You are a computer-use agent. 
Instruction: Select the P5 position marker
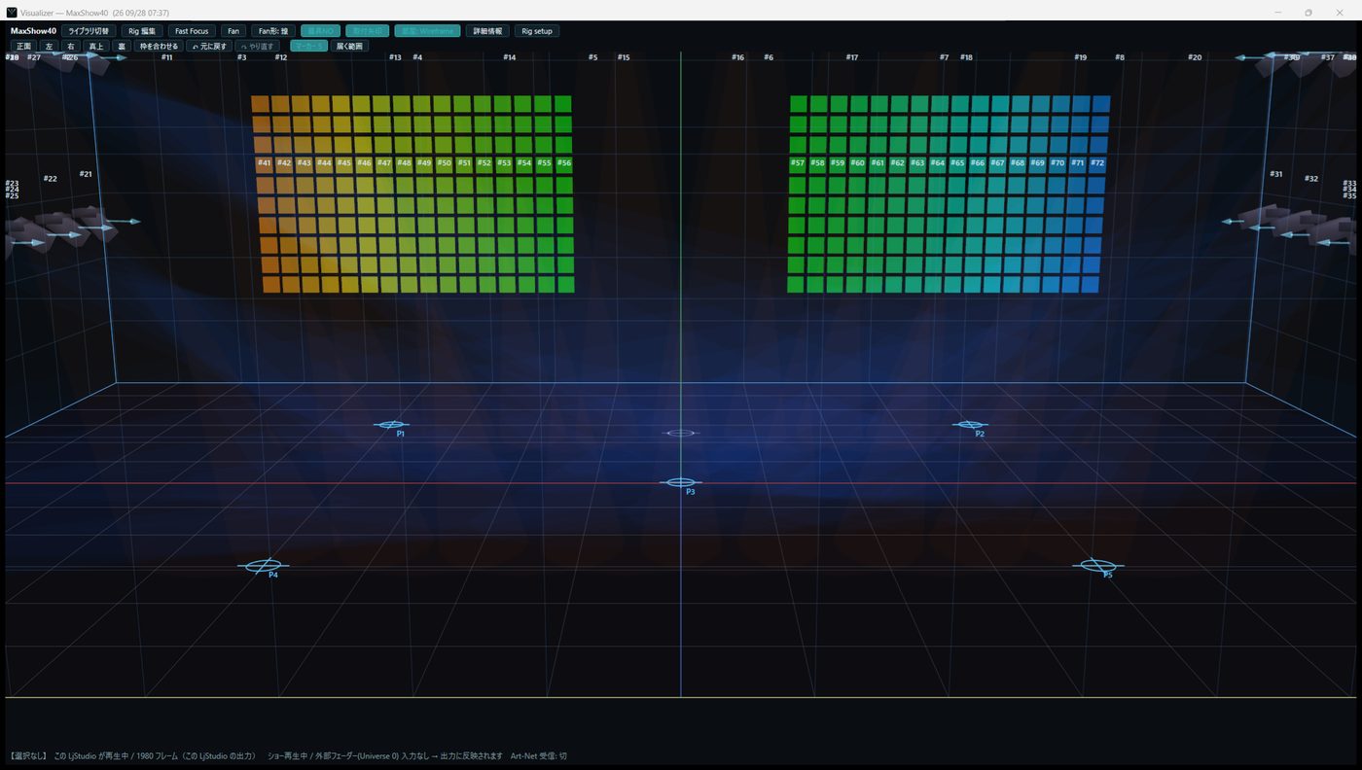coord(1098,565)
